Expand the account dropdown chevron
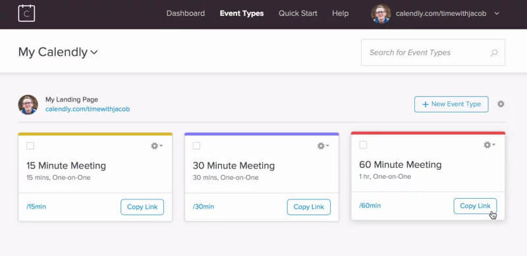This screenshot has width=527, height=256. click(x=497, y=13)
